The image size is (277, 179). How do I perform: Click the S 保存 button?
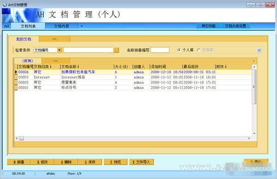point(90,162)
